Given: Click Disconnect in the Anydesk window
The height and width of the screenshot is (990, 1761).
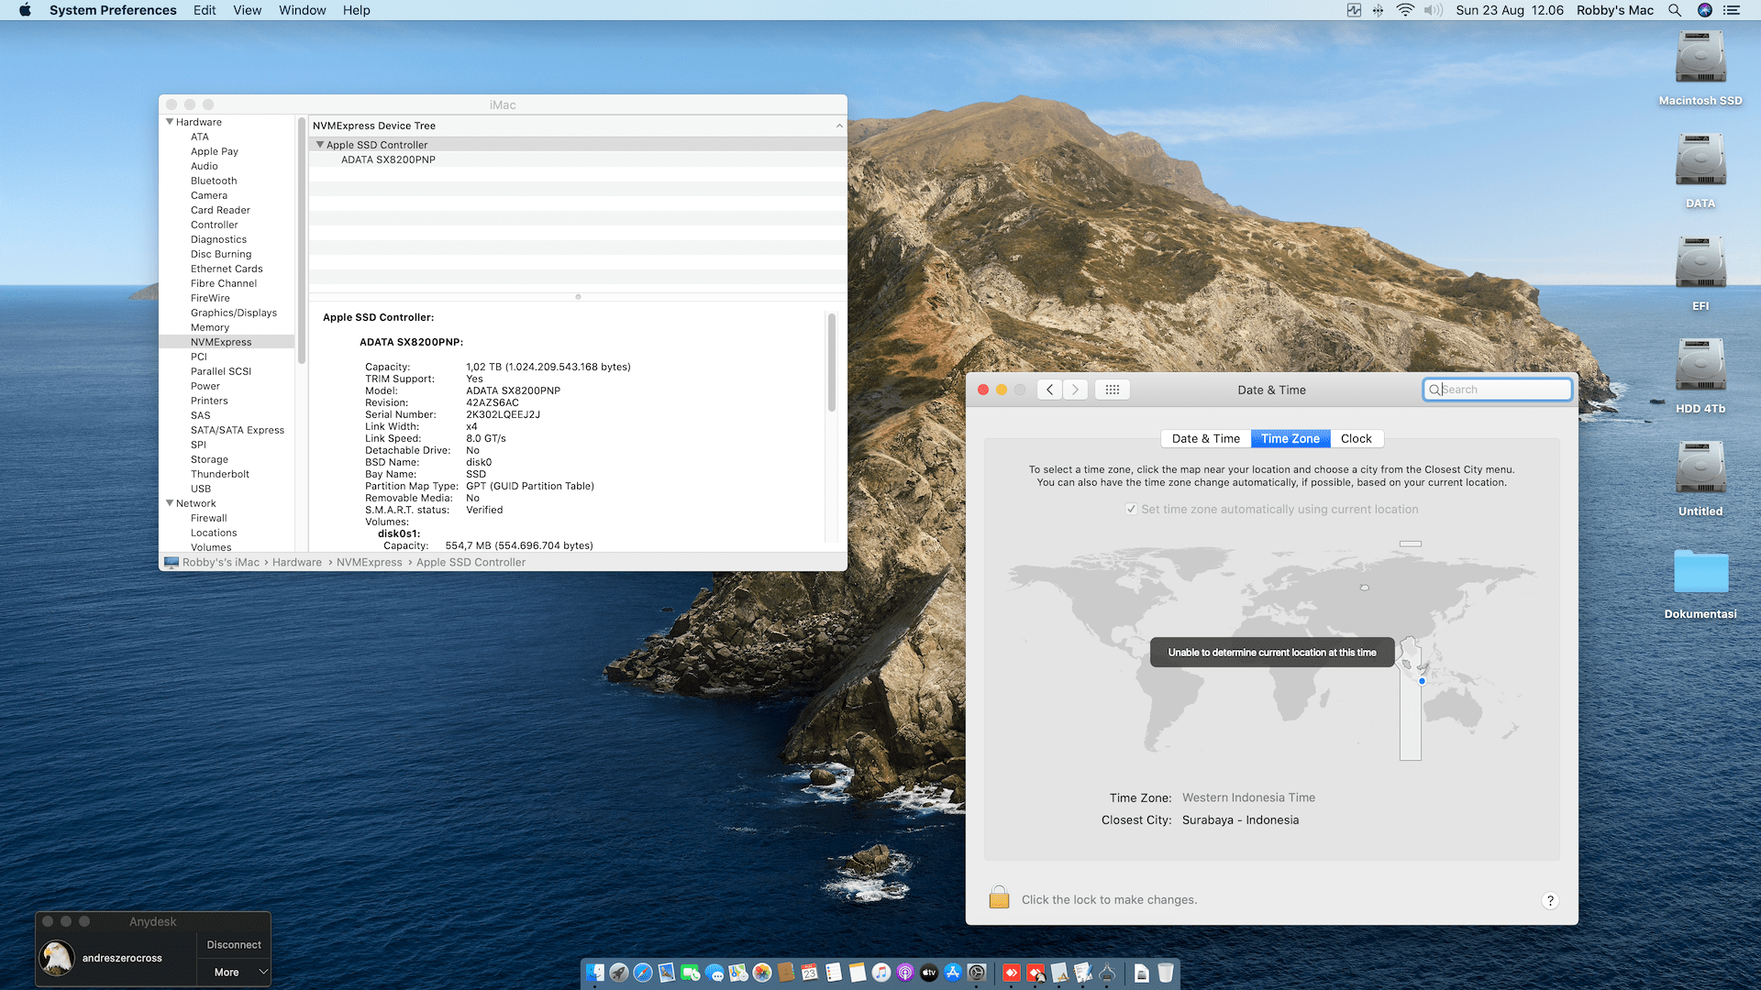Looking at the screenshot, I should (234, 945).
